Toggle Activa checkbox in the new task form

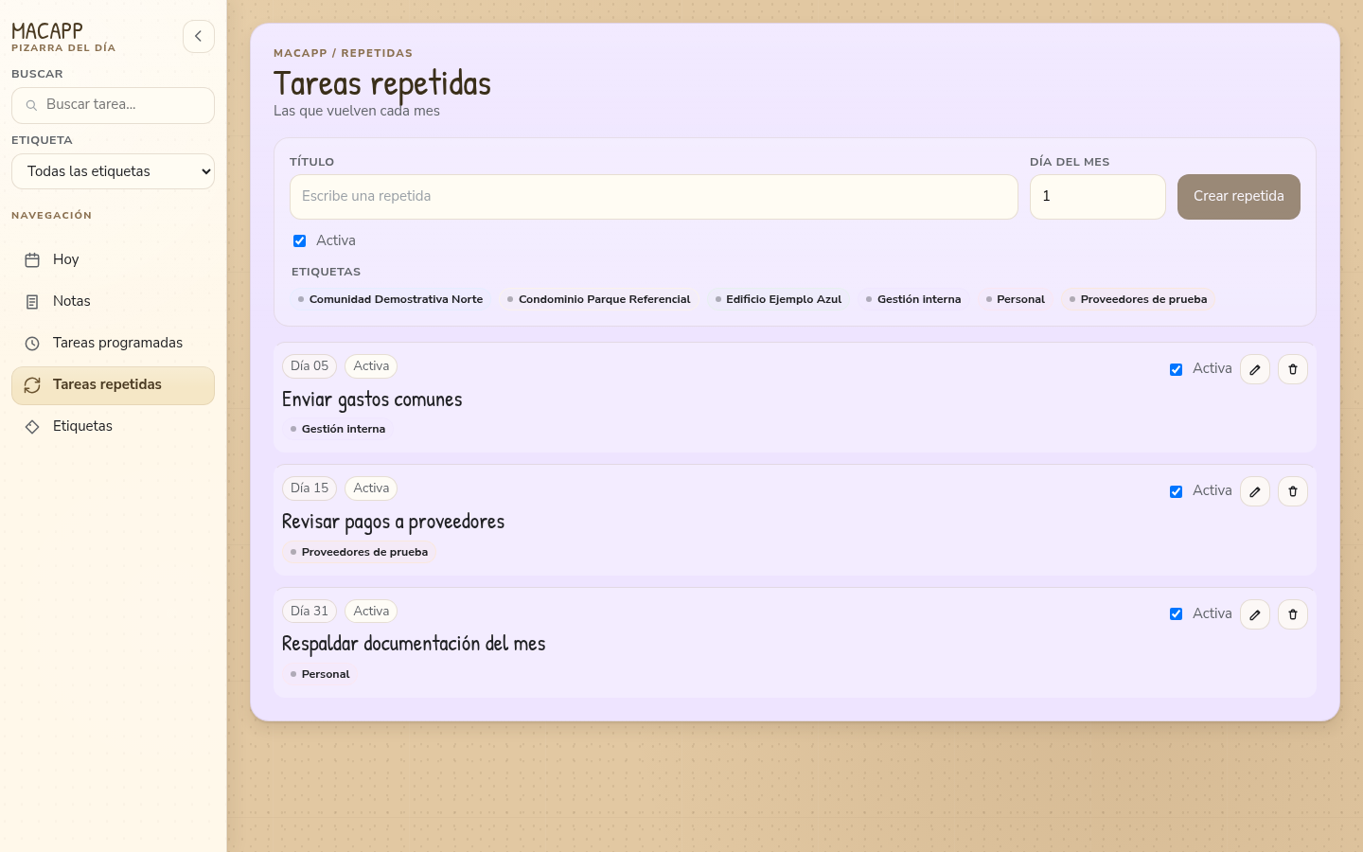[x=299, y=240]
